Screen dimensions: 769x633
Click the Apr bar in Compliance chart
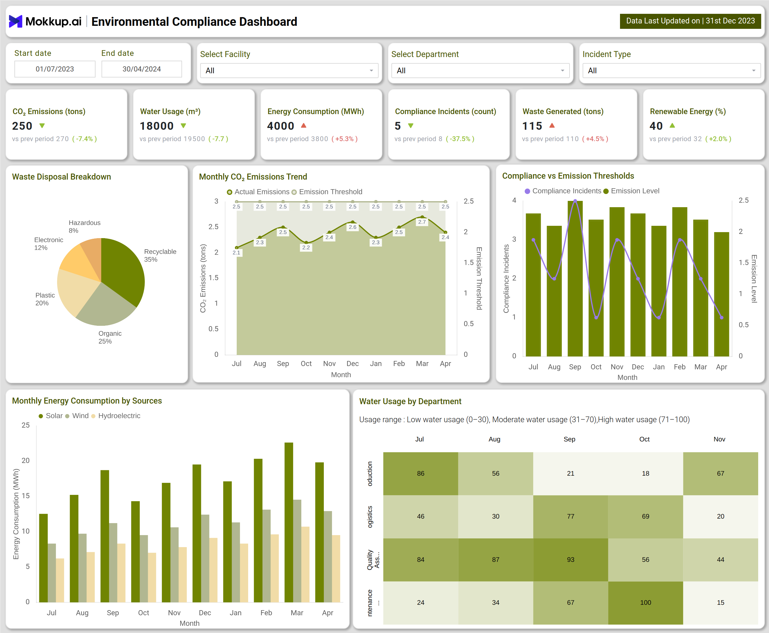tap(722, 294)
